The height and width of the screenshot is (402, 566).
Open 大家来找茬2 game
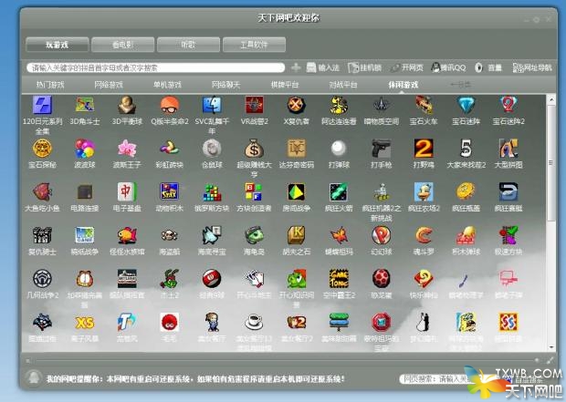coord(466,149)
